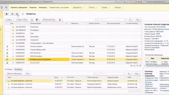This screenshot has height=95, width=169.
Task: Sort by the Важность column header
Action: pos(75,23)
